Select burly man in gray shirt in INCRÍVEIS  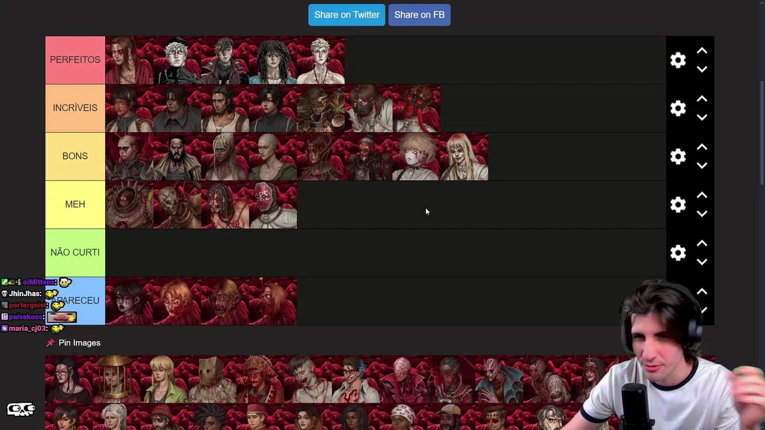tap(177, 108)
